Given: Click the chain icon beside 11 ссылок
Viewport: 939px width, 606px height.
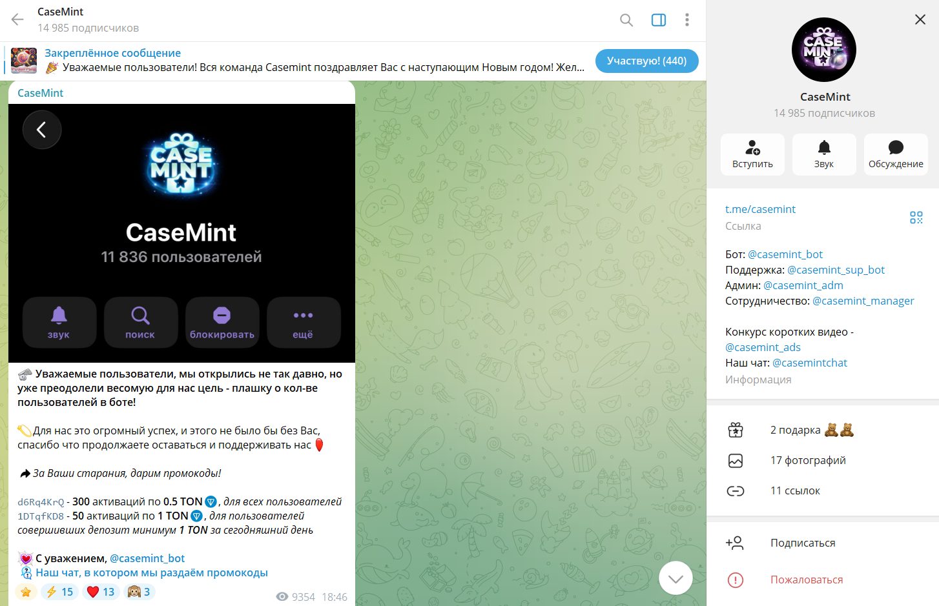Looking at the screenshot, I should (736, 491).
